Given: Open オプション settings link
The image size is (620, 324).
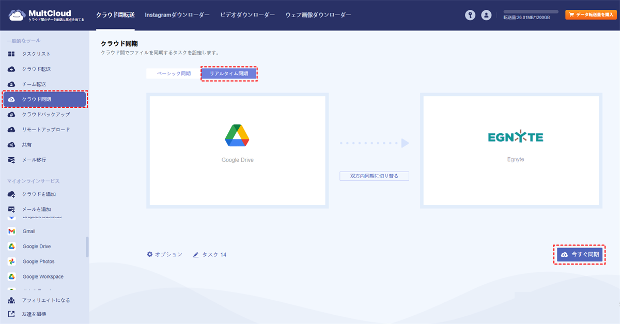Looking at the screenshot, I should point(168,255).
